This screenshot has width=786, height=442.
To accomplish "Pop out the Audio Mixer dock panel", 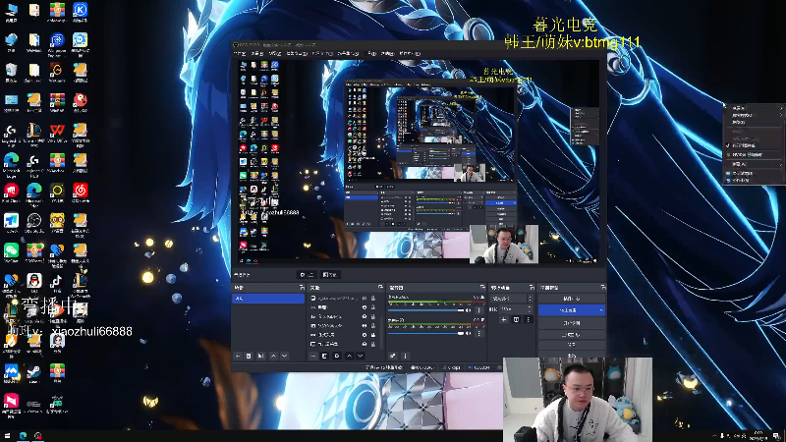I will [482, 288].
